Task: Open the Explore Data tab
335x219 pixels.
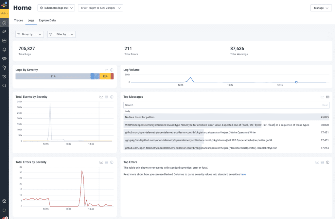Action: tap(47, 20)
